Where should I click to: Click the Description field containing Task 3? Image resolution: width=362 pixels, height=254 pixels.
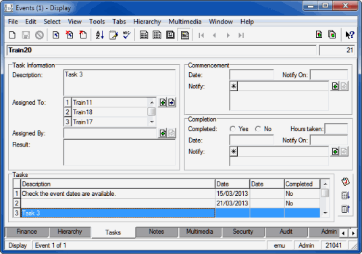120,82
